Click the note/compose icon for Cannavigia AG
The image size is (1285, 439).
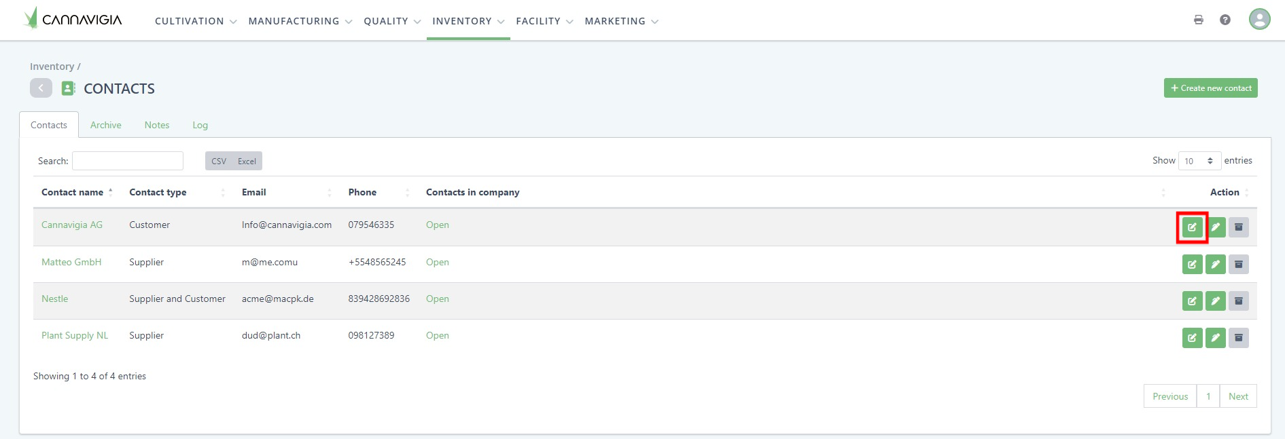1192,227
